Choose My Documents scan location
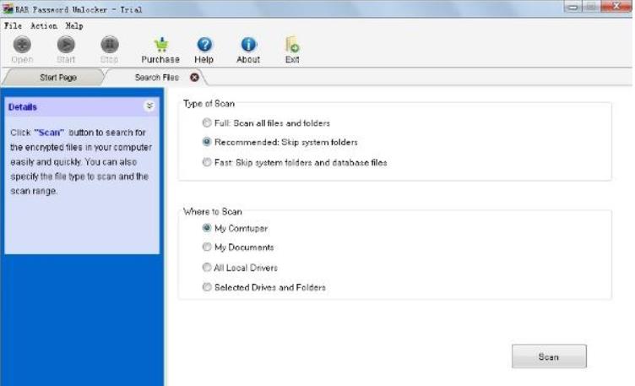The height and width of the screenshot is (386, 635). (207, 247)
